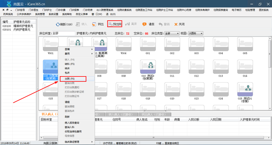Image resolution: width=272 pixels, height=145 pixels.
Task: Select occupied bed 025 测试D1 icon
Action: [245, 89]
